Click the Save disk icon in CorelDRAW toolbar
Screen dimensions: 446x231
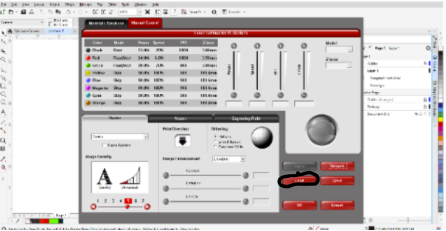click(x=23, y=12)
